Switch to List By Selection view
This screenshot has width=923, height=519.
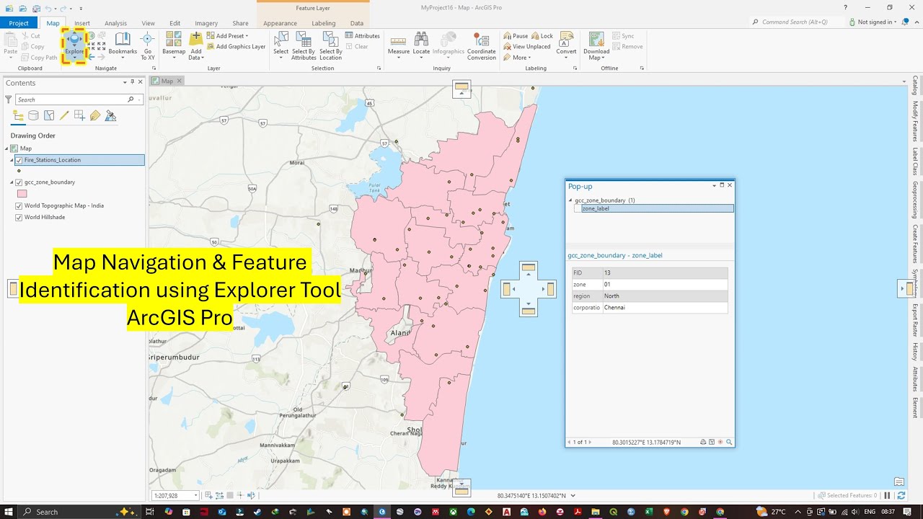tap(49, 115)
